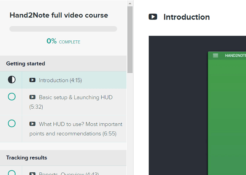246x175 pixels.
Task: Select the Introduction (4:15) lesson
Action: tap(60, 80)
